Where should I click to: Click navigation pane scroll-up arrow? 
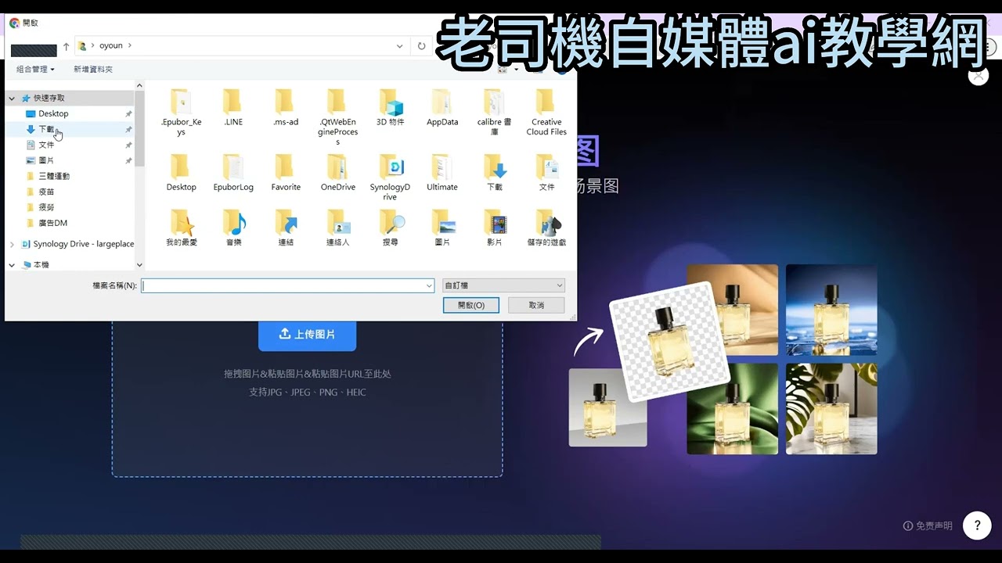tap(139, 86)
